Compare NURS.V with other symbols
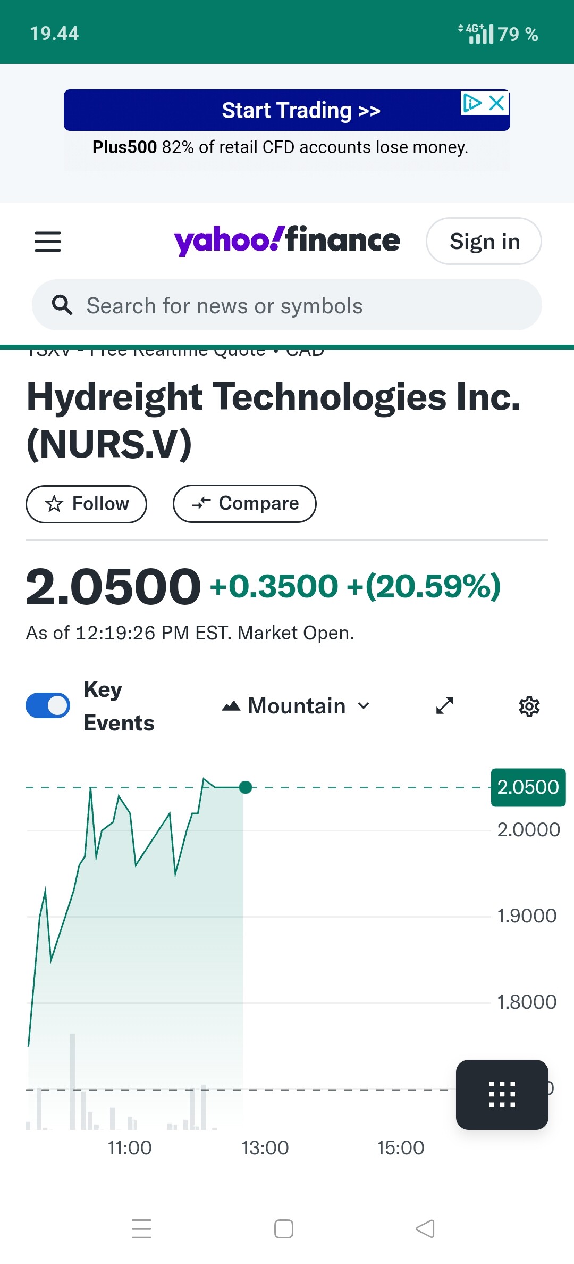 pos(244,504)
